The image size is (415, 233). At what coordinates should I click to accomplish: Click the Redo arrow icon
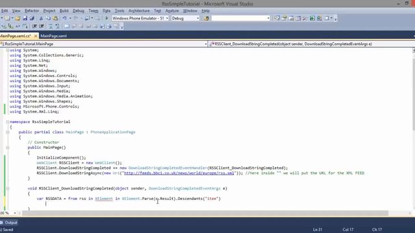click(76, 18)
